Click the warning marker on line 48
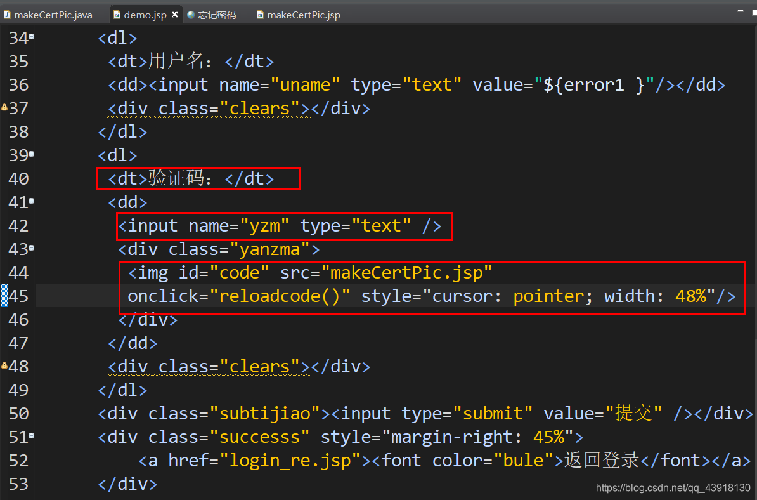The image size is (757, 500). pyautogui.click(x=4, y=365)
